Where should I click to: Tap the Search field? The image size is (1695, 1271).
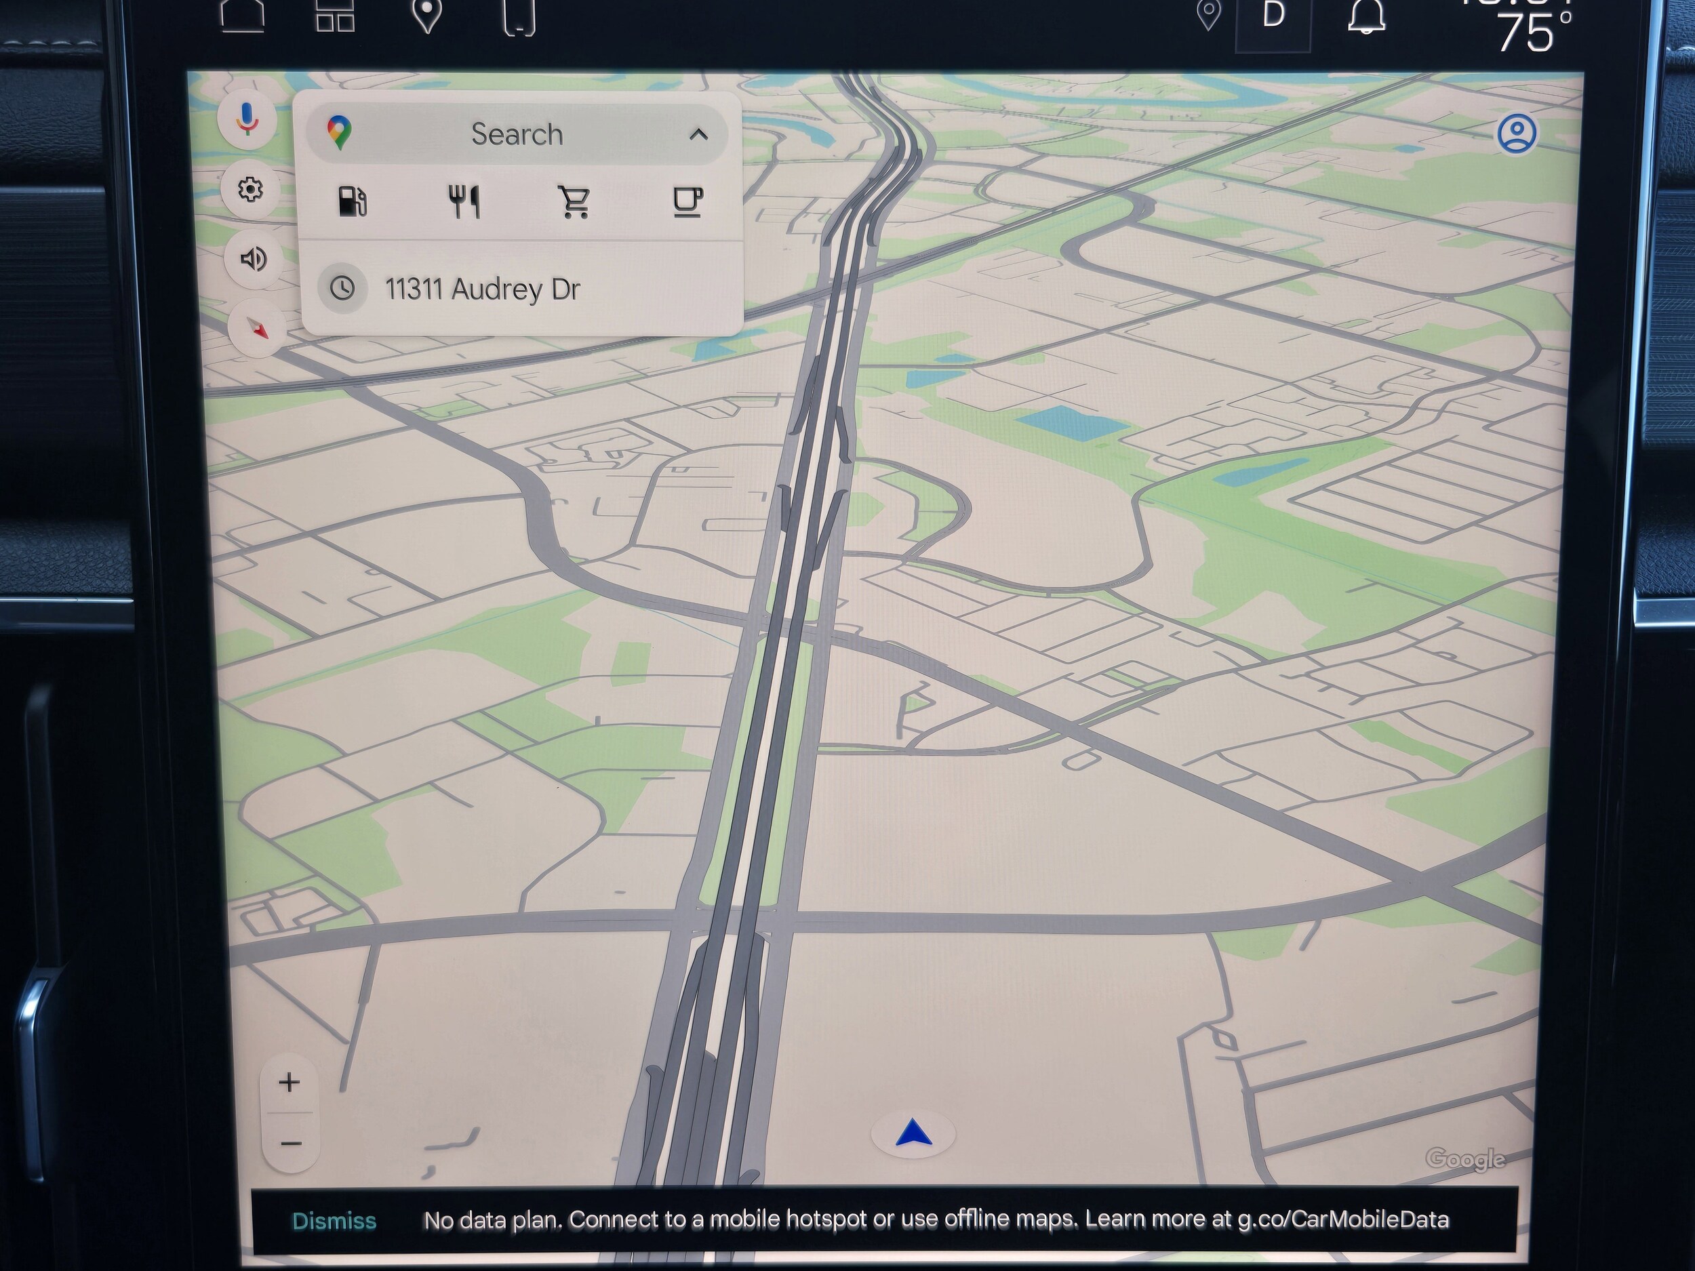point(517,135)
